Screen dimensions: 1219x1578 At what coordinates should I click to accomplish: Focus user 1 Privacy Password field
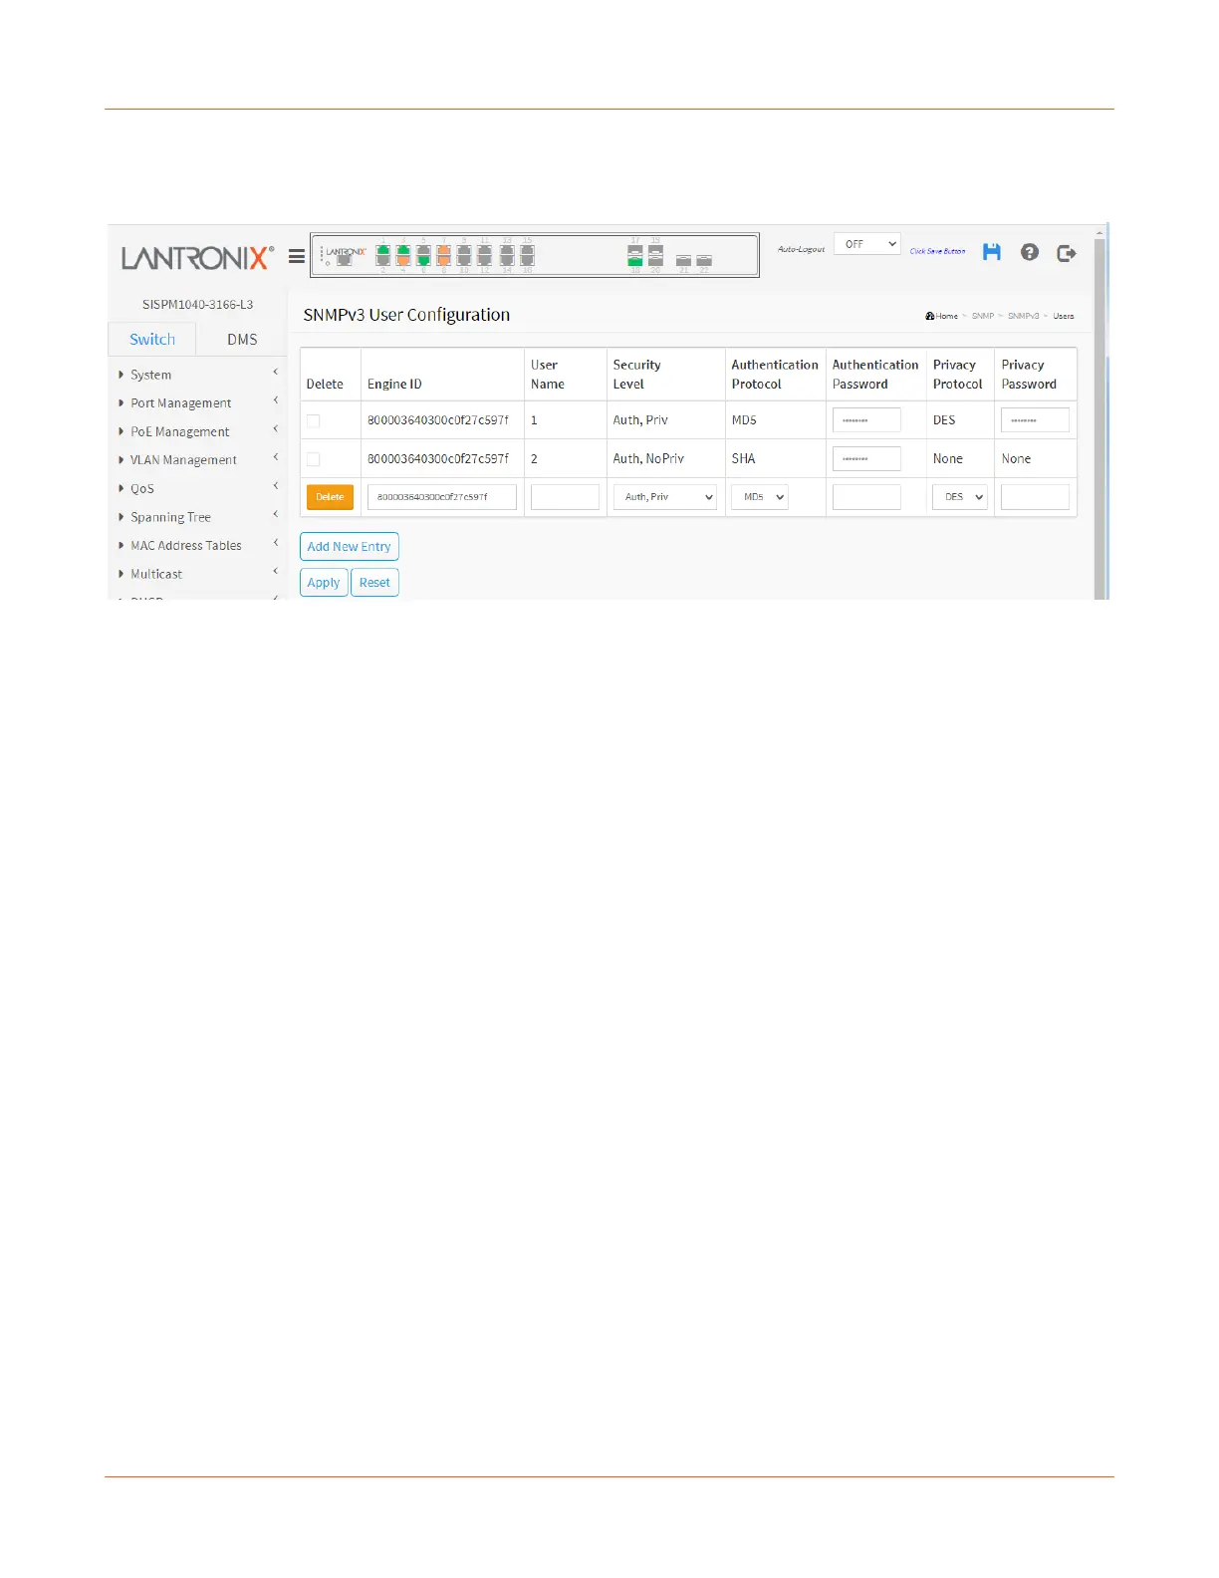[1035, 420]
